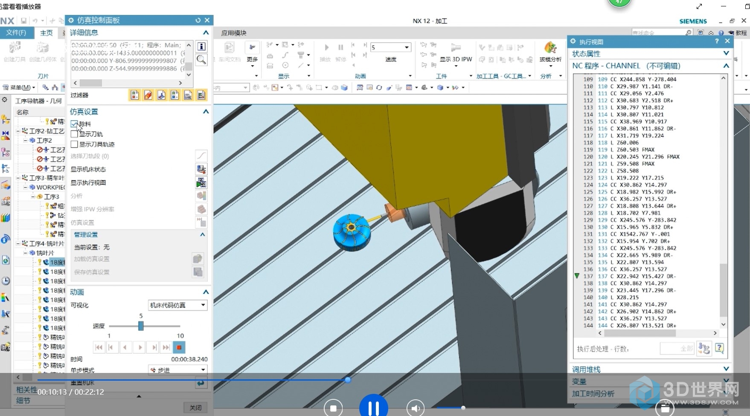Image resolution: width=750 pixels, height=416 pixels.
Task: Click the post-process icon beside 执行后处理
Action: tap(704, 349)
